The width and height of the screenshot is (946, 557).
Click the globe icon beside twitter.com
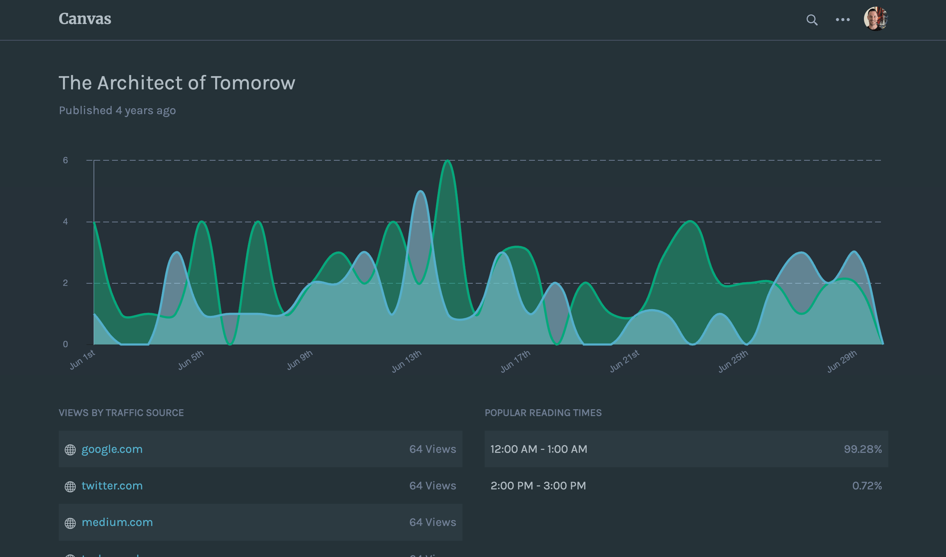(70, 486)
